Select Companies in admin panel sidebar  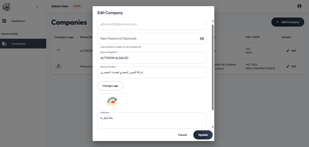click(x=18, y=44)
